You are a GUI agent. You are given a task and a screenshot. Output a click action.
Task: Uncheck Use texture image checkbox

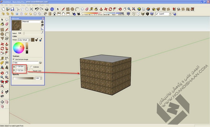pyautogui.click(x=14, y=59)
